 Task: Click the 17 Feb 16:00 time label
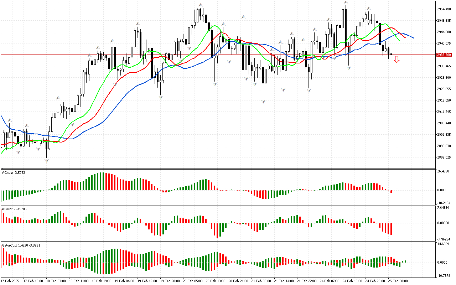click(x=33, y=281)
